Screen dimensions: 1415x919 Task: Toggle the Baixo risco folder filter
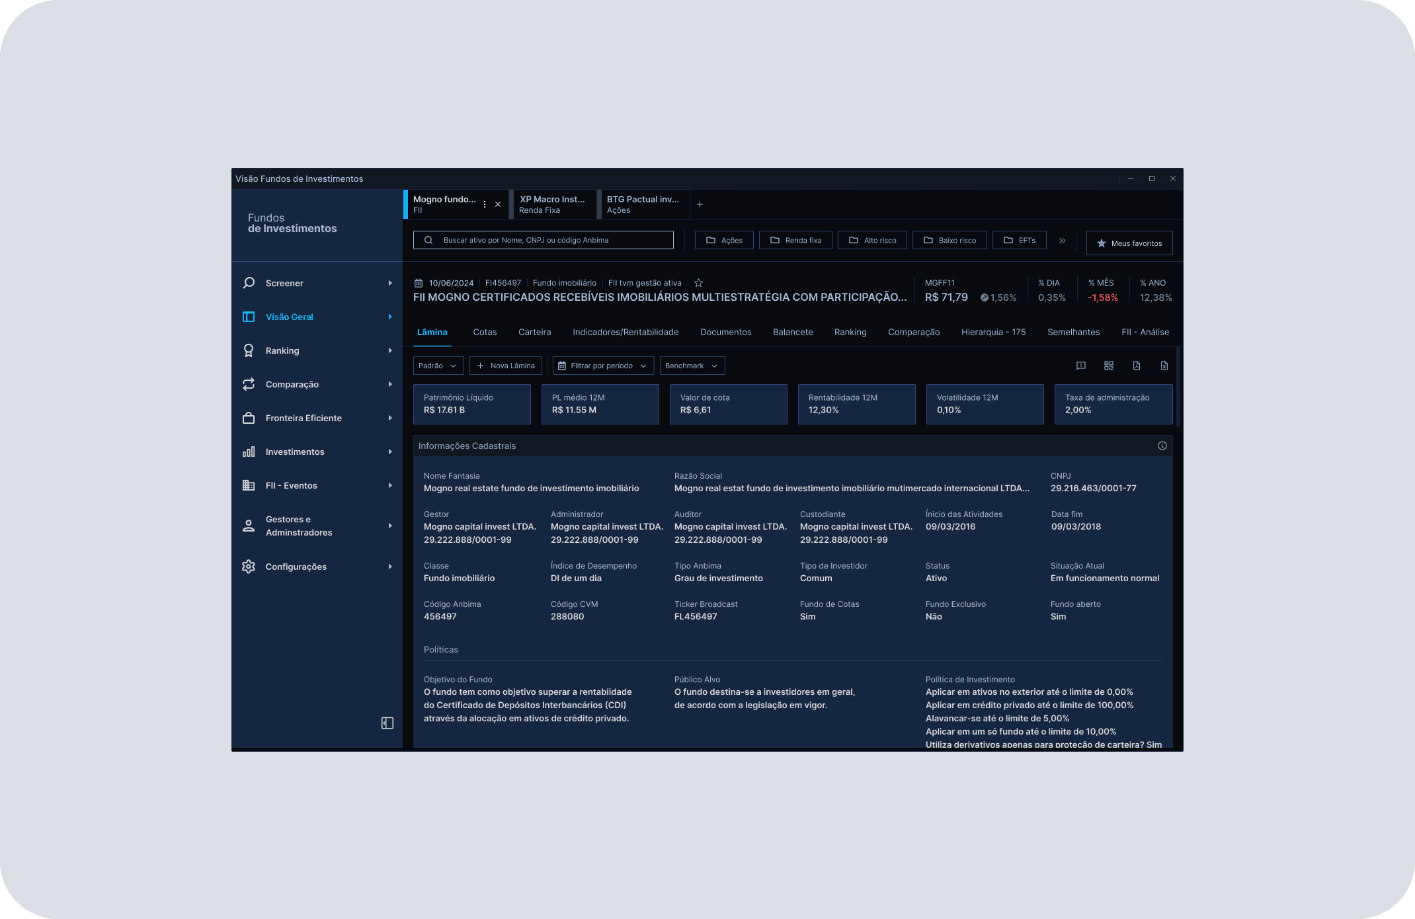point(950,240)
